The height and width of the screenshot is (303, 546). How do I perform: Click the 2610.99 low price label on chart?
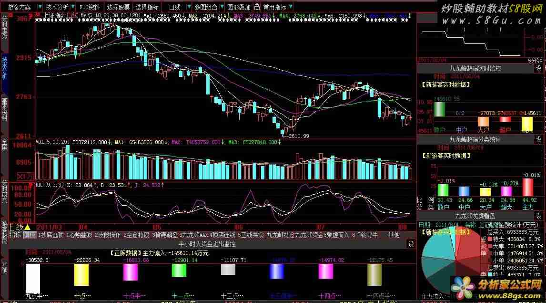299,136
